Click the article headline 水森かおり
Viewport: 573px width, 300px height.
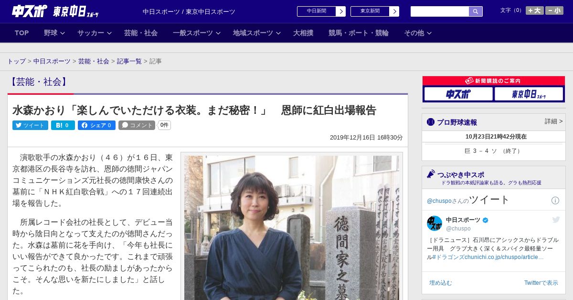coord(194,110)
